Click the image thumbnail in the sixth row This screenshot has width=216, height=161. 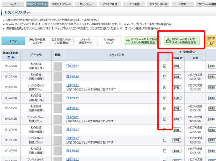point(58,119)
